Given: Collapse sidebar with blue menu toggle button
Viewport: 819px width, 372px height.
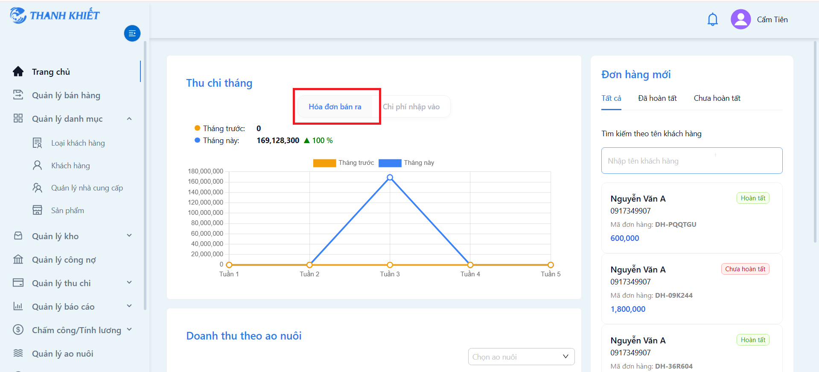Looking at the screenshot, I should pos(132,33).
